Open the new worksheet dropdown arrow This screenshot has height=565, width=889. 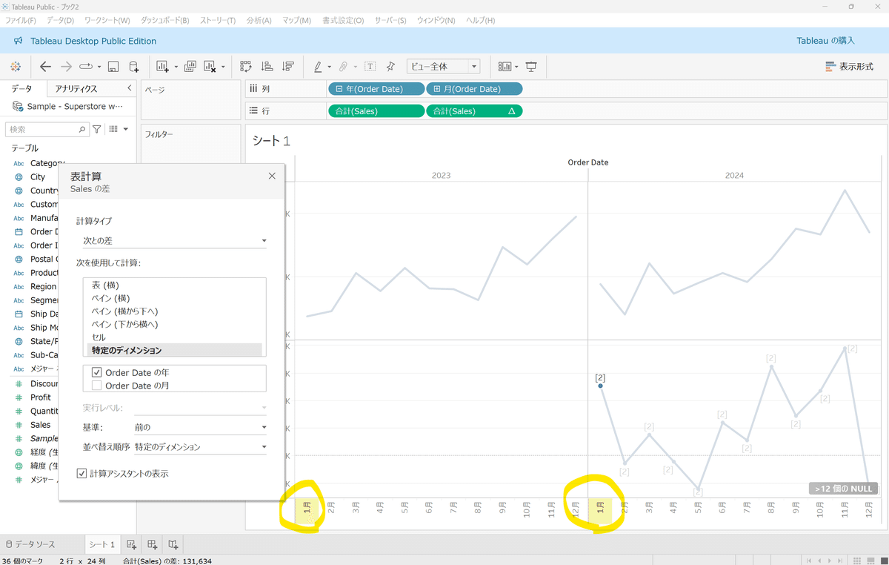click(176, 67)
